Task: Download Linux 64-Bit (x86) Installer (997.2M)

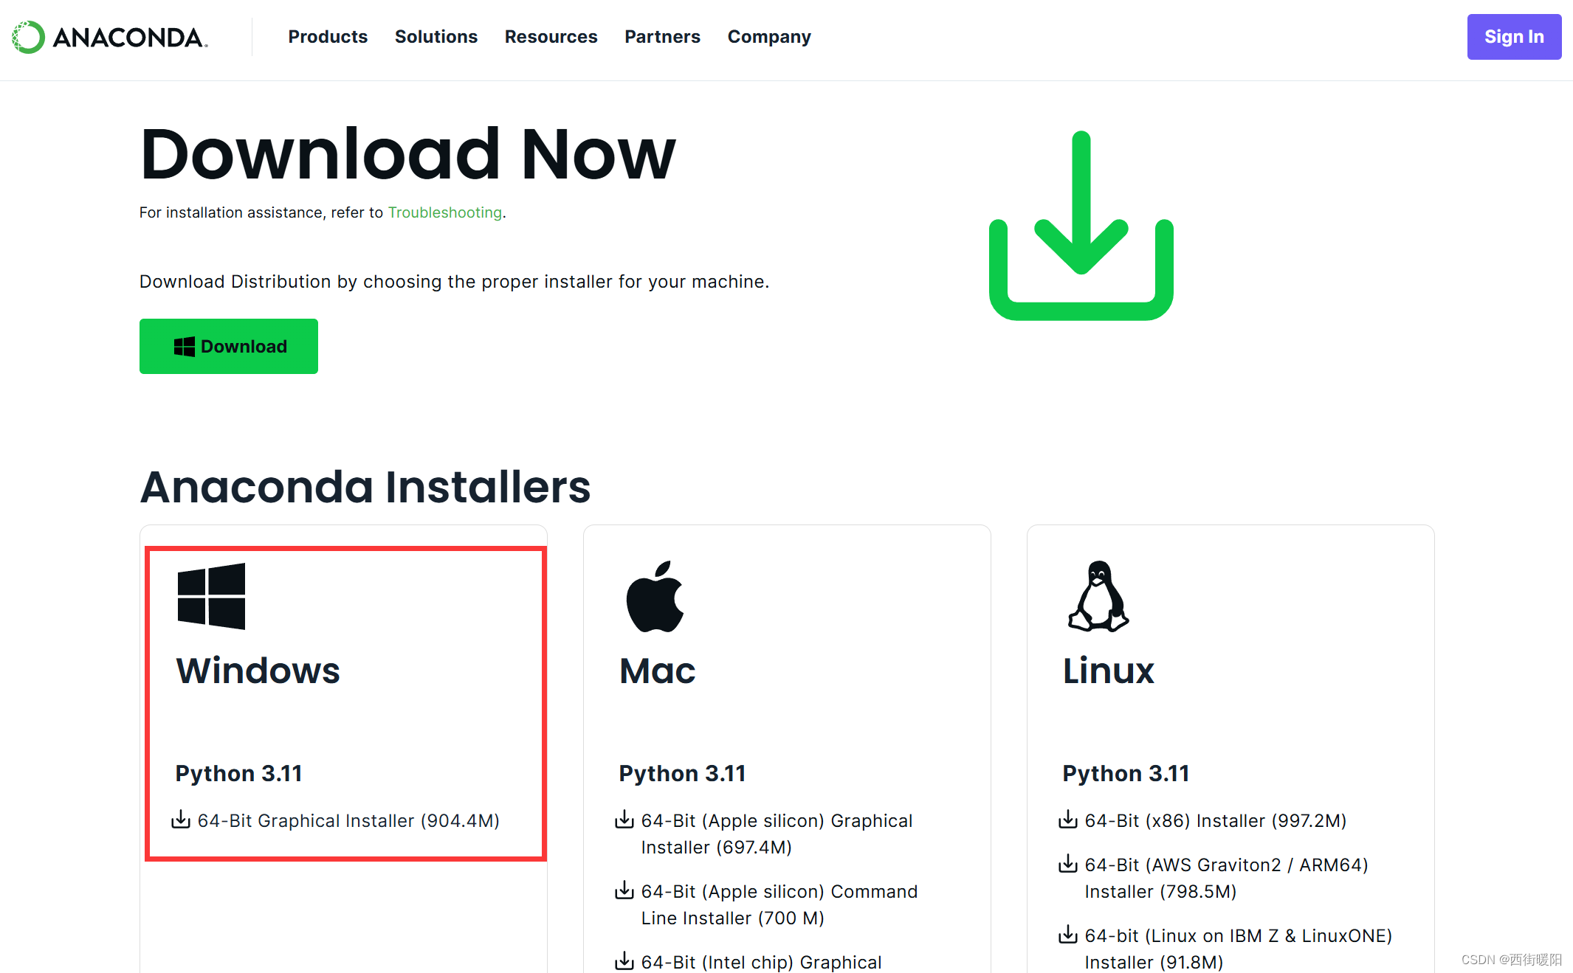Action: pos(1216,821)
